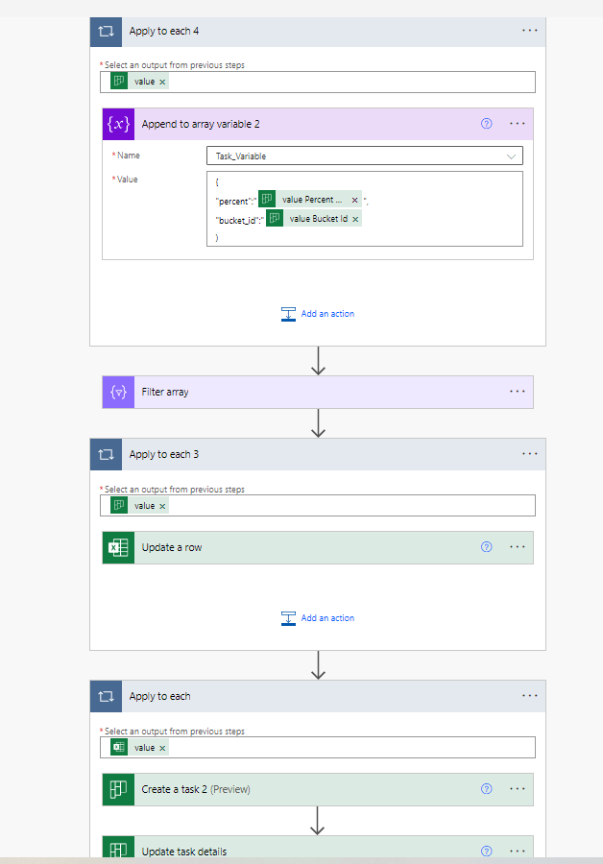Click the Apply to each 3 loop icon
Screen dimensions: 603x864
point(107,454)
